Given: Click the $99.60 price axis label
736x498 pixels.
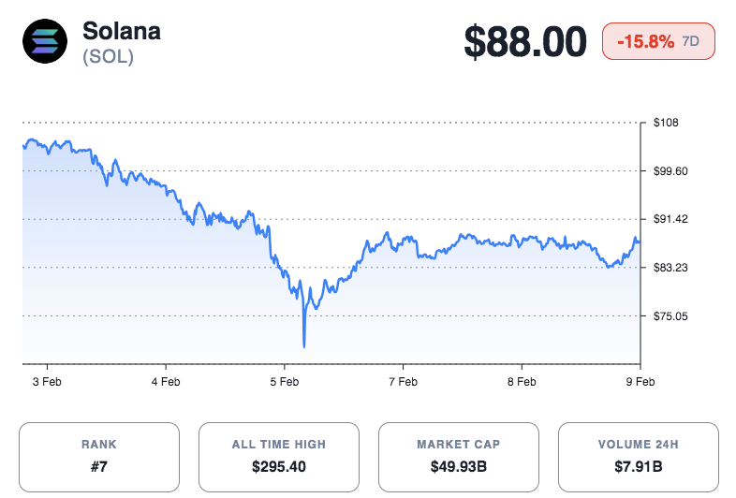Looking at the screenshot, I should coord(671,170).
